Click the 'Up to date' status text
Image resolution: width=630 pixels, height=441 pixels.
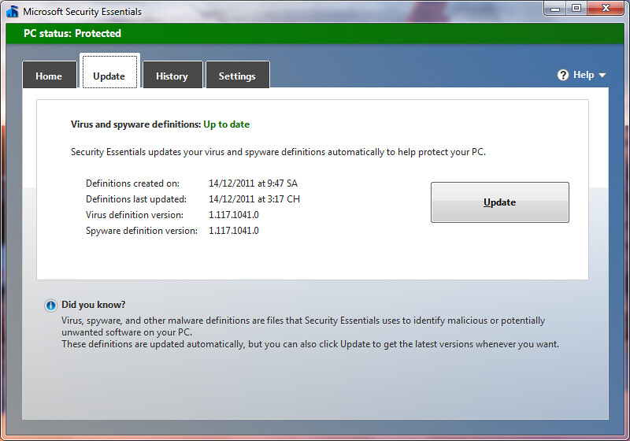[226, 124]
